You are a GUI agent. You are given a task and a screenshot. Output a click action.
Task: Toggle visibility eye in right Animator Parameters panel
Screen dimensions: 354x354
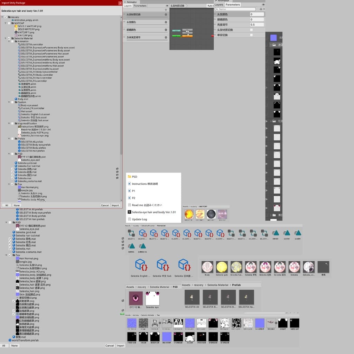(263, 5)
